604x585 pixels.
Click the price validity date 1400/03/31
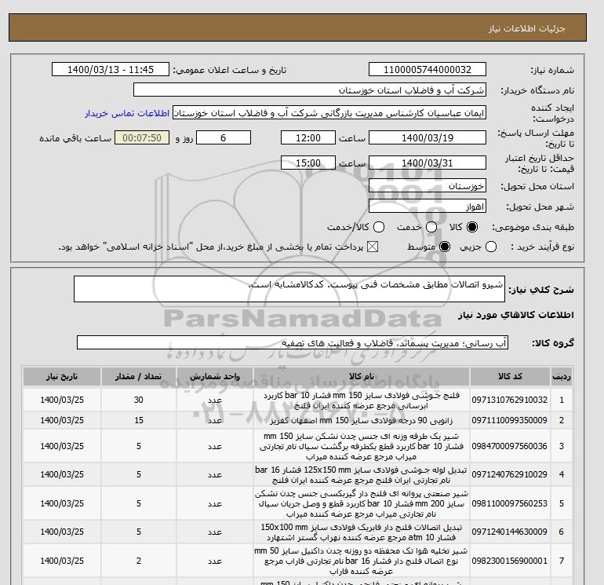(x=428, y=163)
